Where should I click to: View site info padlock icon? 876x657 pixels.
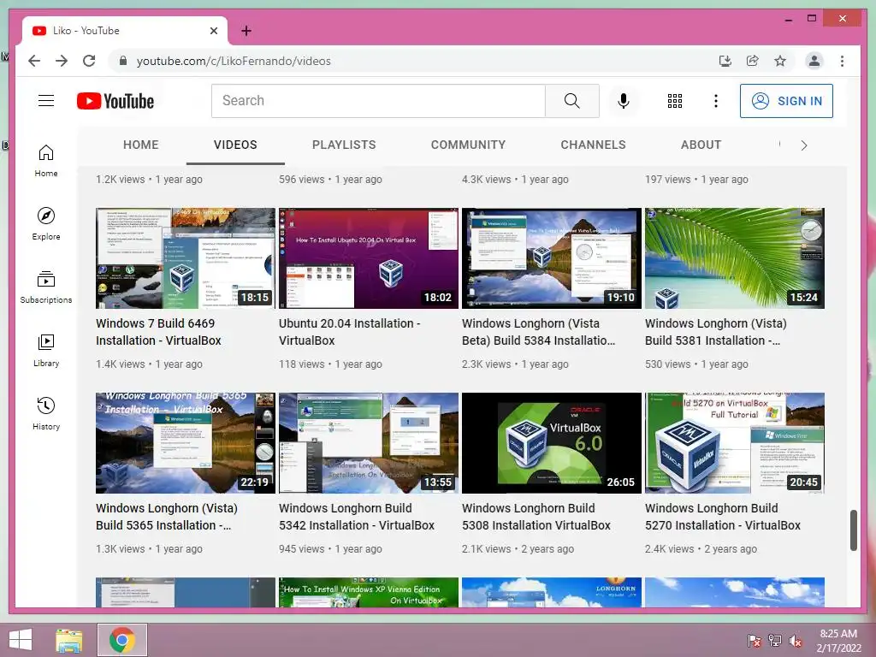(123, 61)
